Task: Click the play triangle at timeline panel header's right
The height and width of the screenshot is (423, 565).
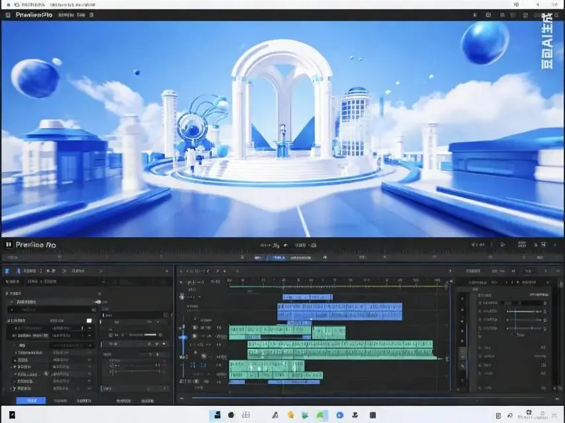Action: pyautogui.click(x=450, y=271)
